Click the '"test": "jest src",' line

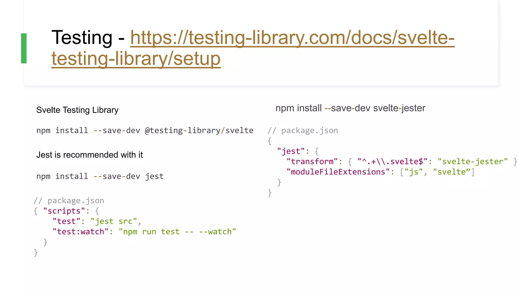(97, 221)
